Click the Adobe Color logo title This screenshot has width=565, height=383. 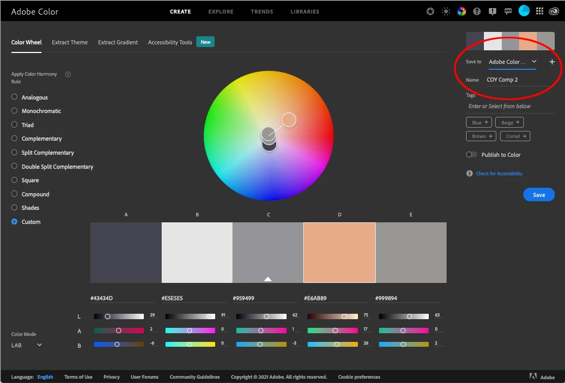tap(35, 11)
